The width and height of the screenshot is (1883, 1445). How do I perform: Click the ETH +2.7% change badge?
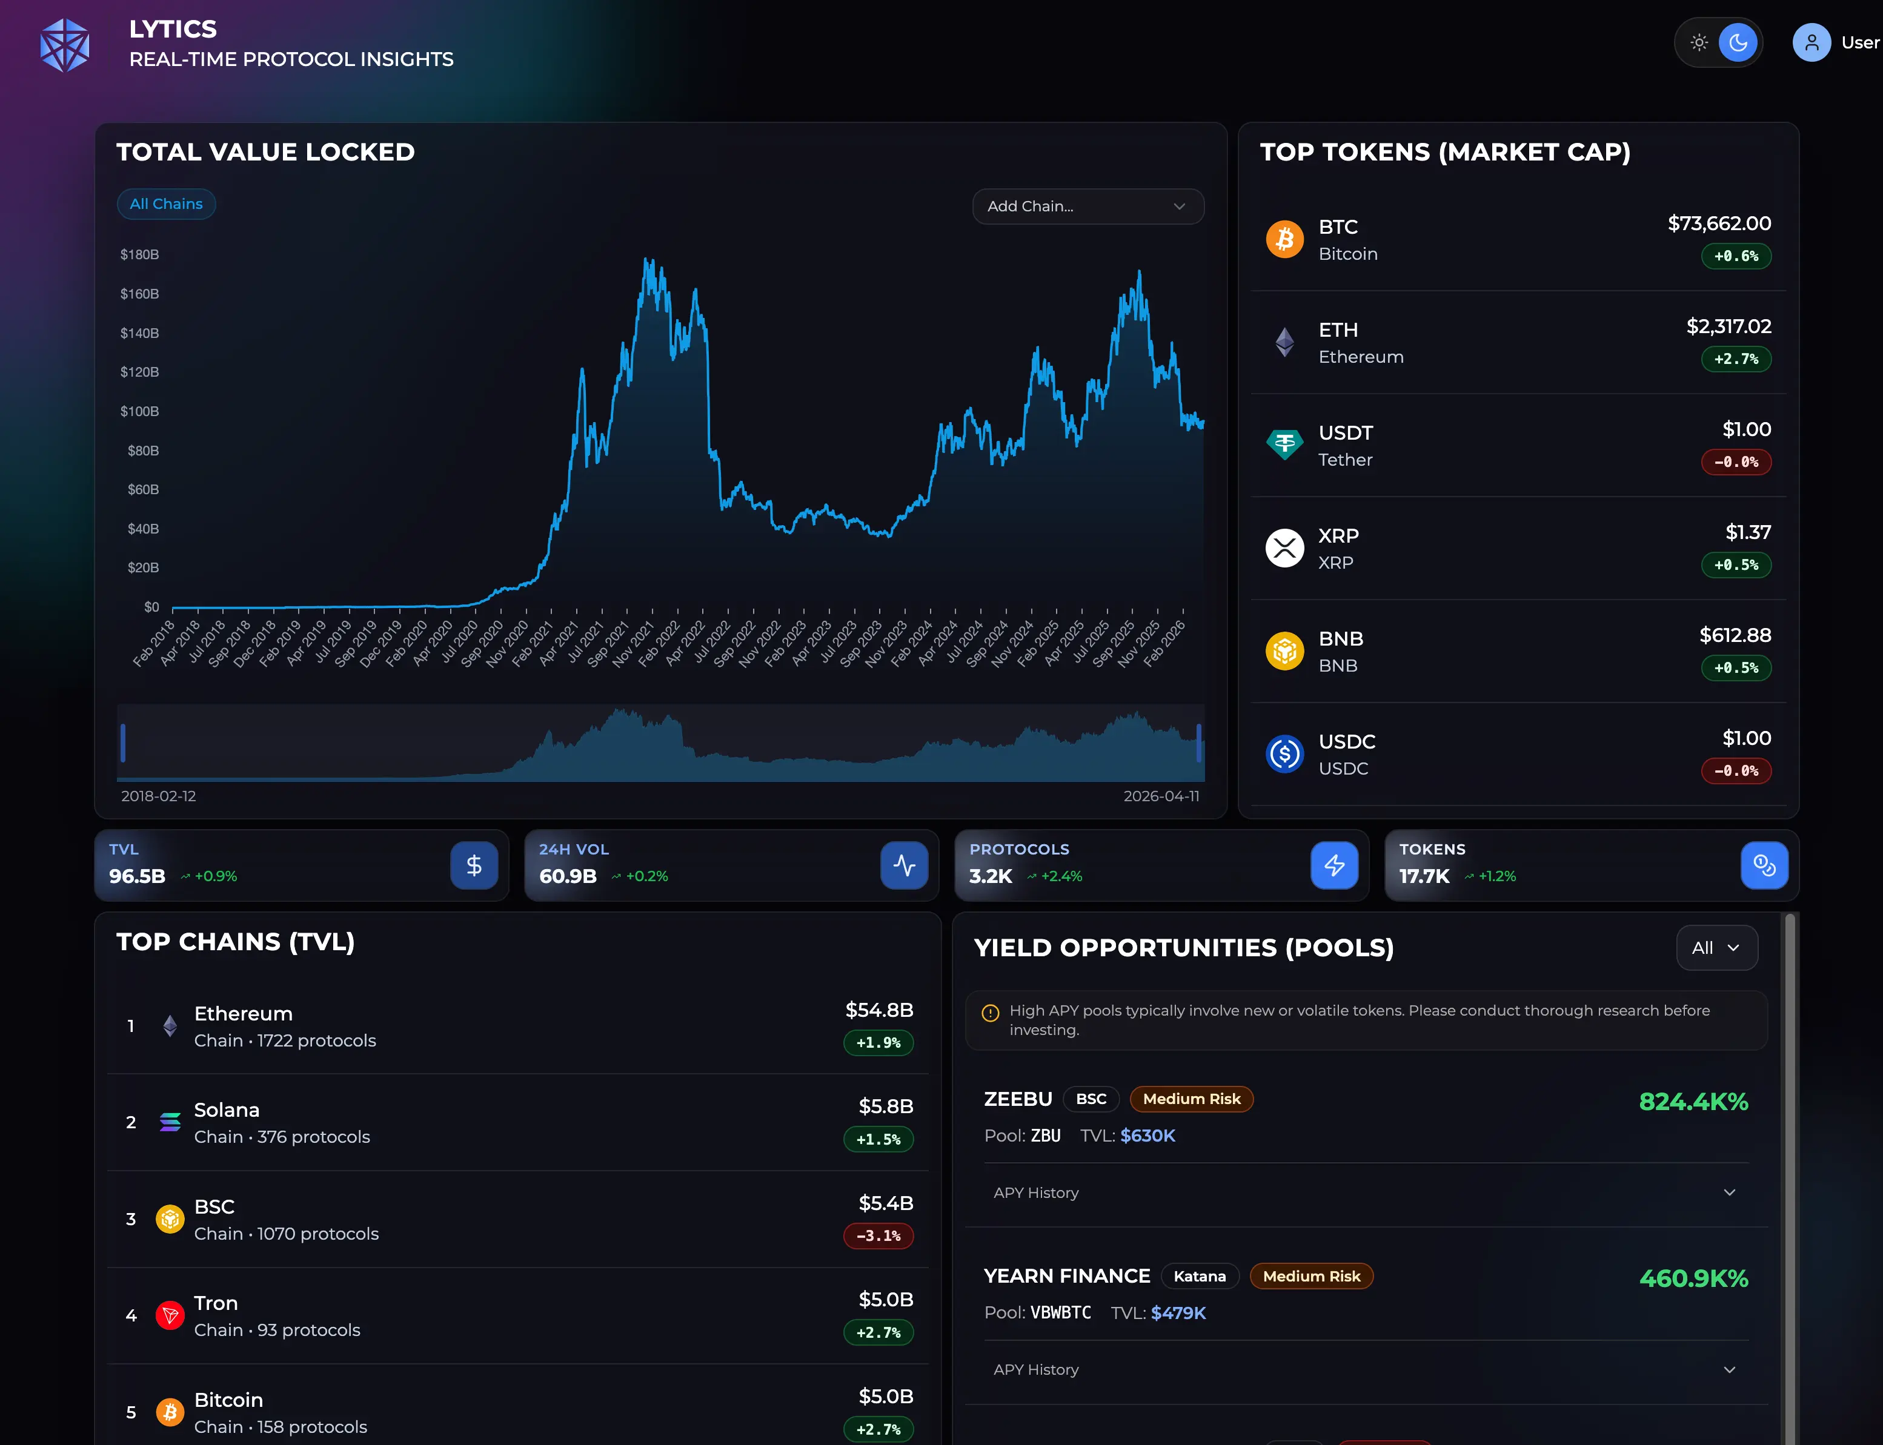tap(1736, 359)
